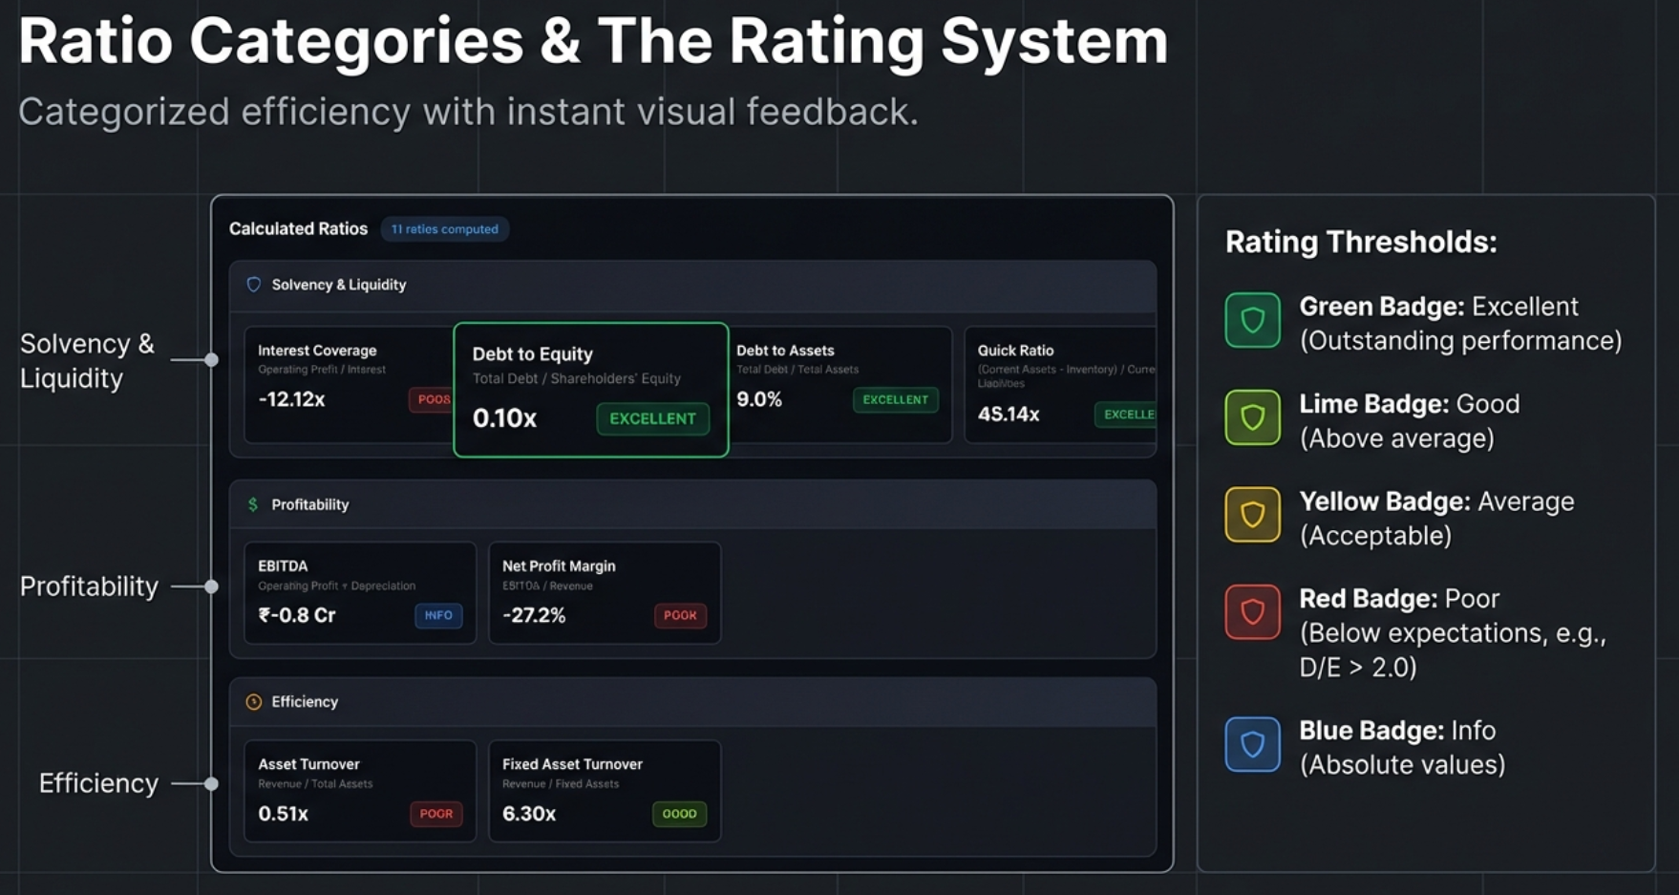Collapse the Efficiency section

(x=694, y=702)
